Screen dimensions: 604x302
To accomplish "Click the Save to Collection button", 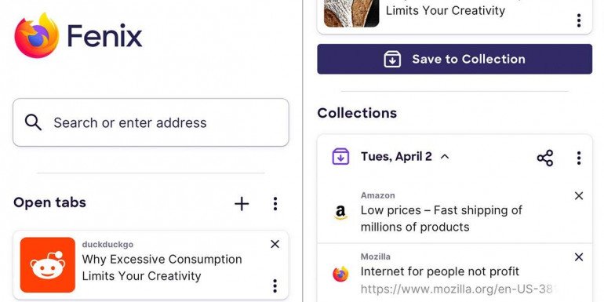I will click(x=454, y=59).
